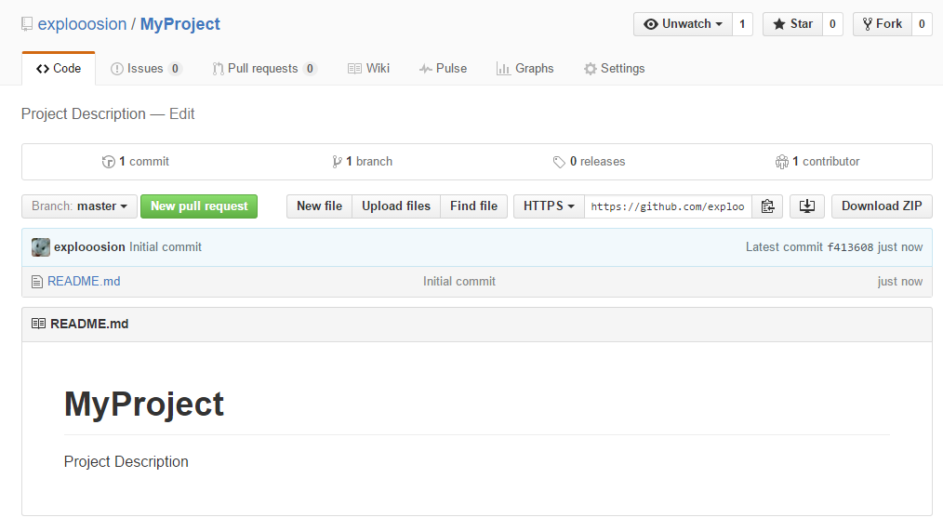
Task: Click the clone URL text field
Action: coord(668,206)
